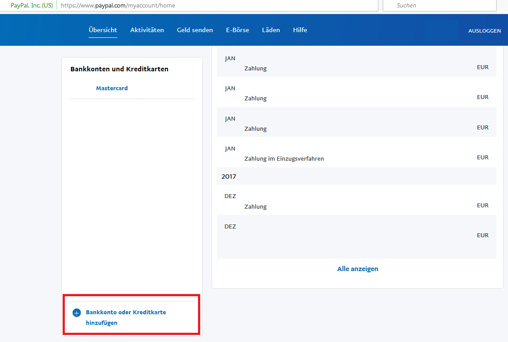Click the AUSLOGGEN link
The image size is (508, 342).
tap(484, 31)
